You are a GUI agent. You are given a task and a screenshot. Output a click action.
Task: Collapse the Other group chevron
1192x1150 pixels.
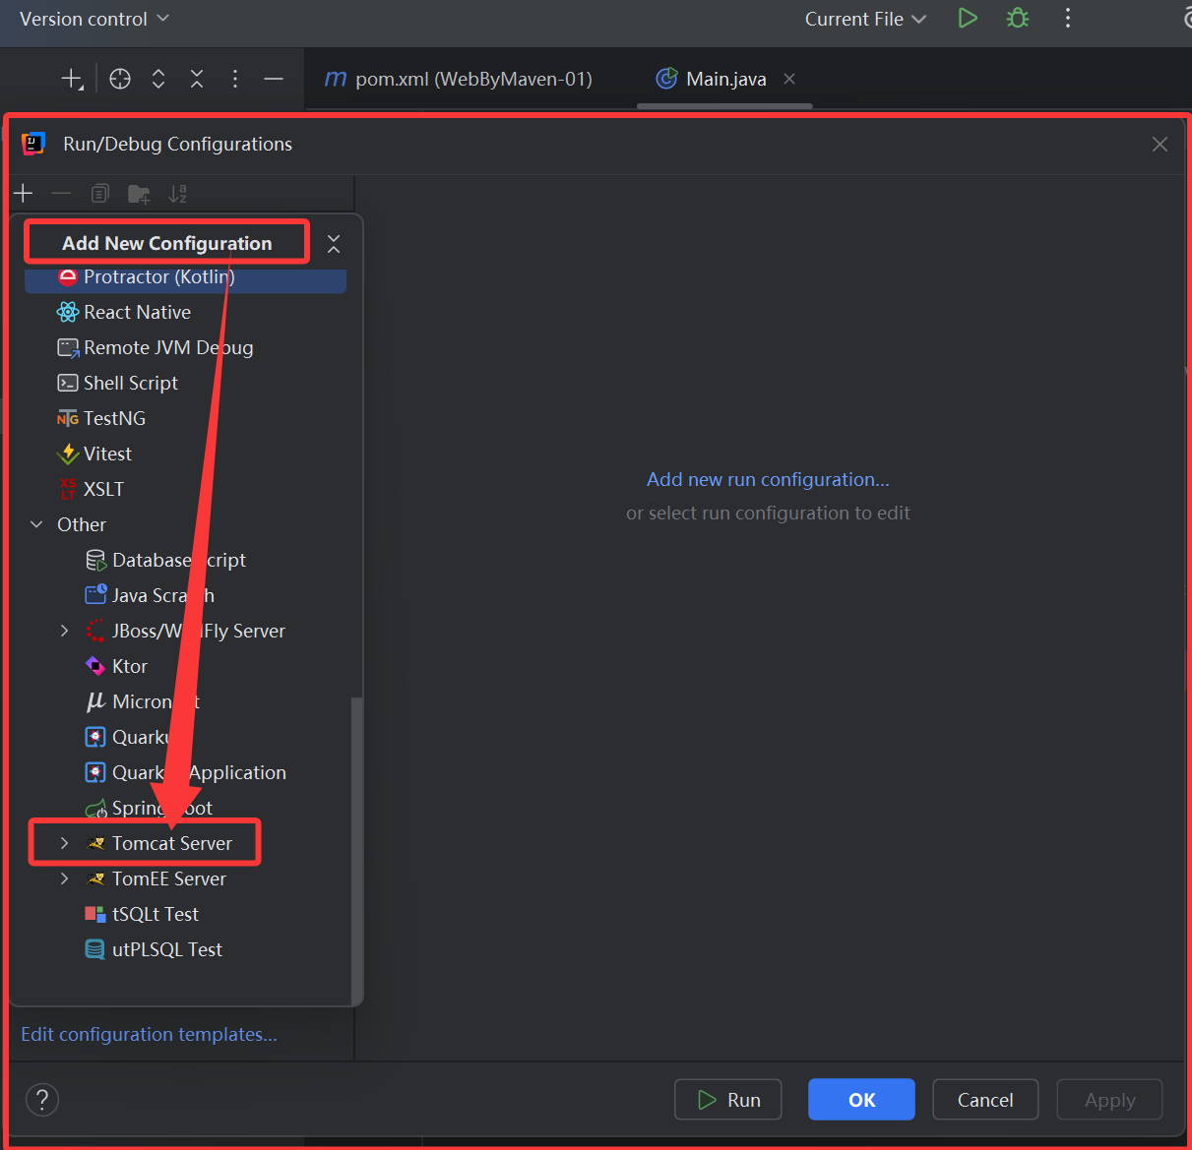(x=36, y=524)
